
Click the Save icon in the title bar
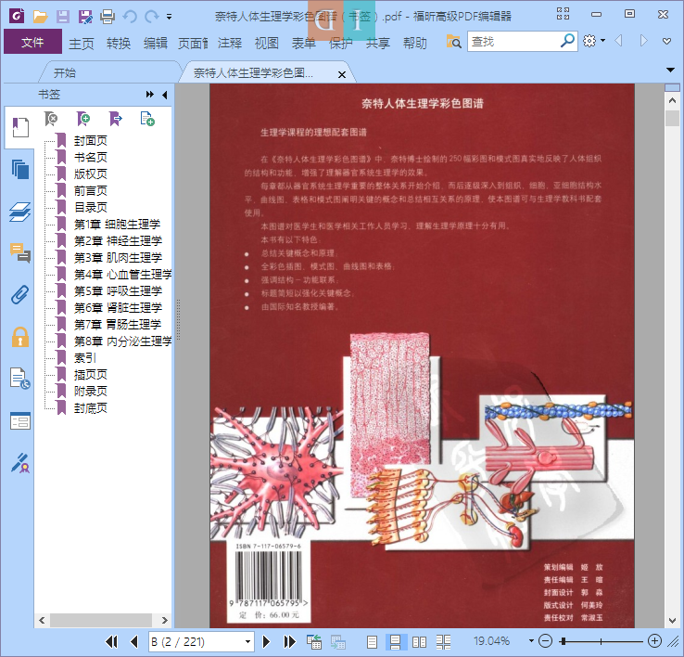63,17
